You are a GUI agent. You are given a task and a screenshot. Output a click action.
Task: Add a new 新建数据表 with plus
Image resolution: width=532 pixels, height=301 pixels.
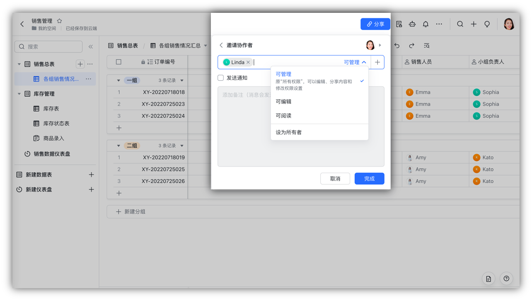click(x=92, y=175)
